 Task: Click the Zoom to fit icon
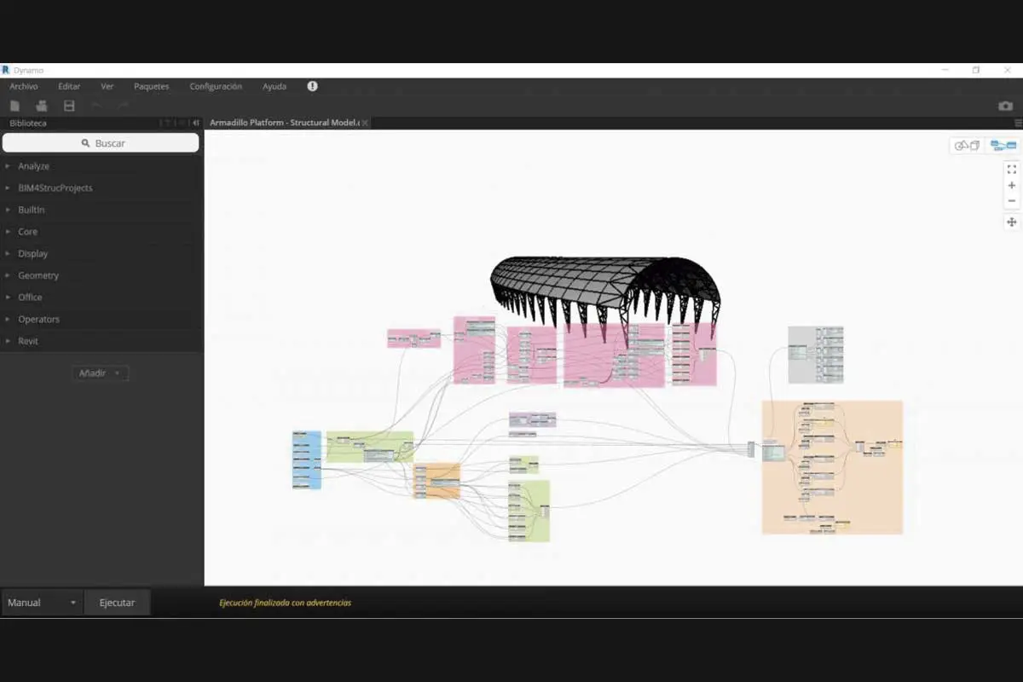pos(1012,170)
